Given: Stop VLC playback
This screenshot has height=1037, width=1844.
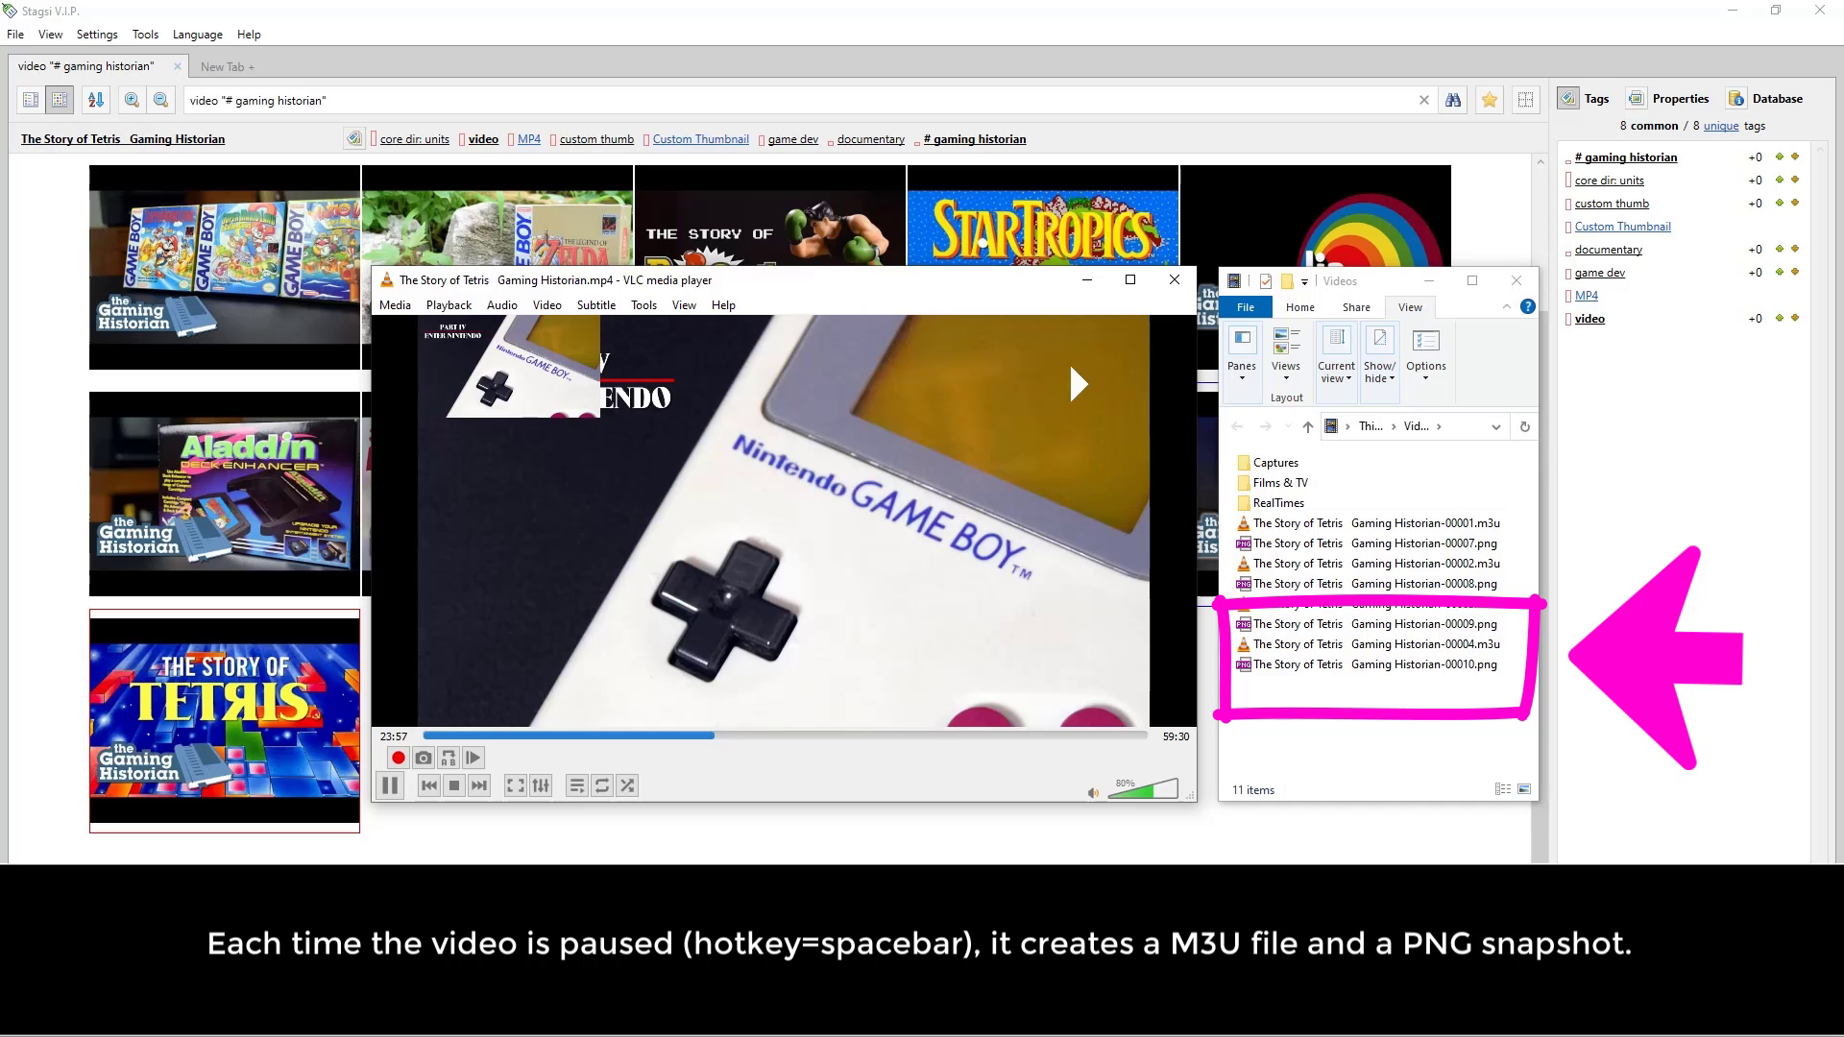Looking at the screenshot, I should coord(453,785).
